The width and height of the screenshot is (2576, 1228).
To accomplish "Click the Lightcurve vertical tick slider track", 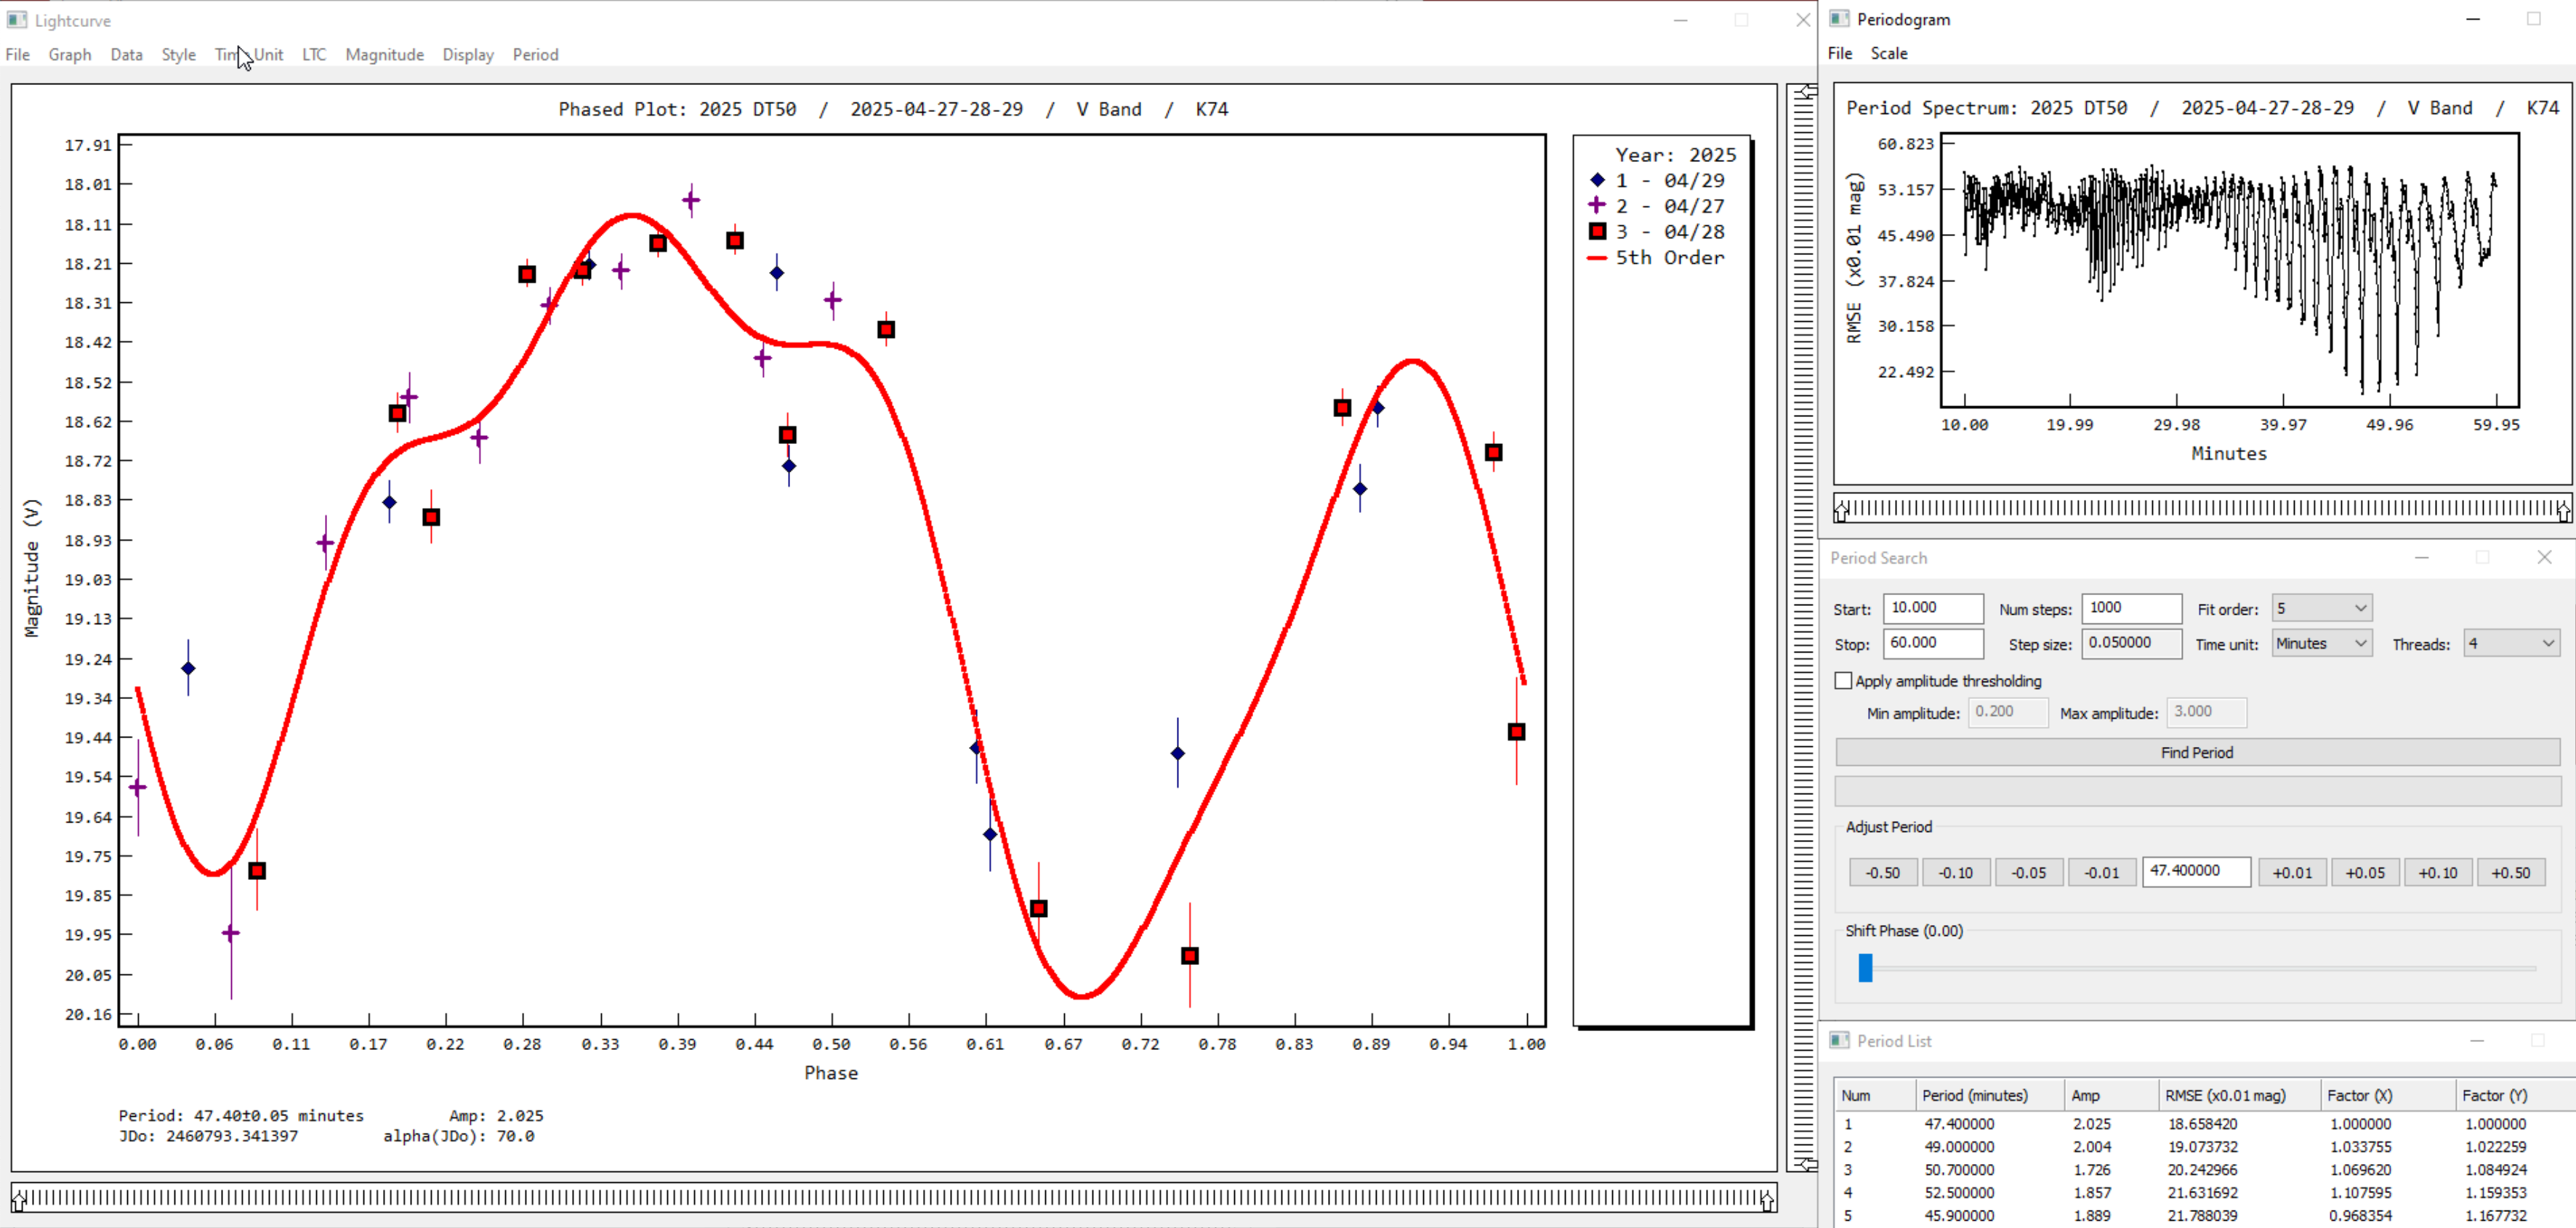I will click(1803, 627).
